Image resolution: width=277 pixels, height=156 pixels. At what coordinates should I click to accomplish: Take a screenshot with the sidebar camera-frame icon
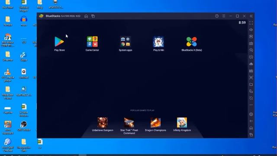251,78
